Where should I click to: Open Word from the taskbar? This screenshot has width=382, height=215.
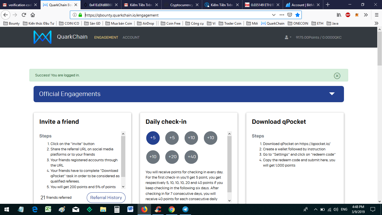(x=131, y=209)
